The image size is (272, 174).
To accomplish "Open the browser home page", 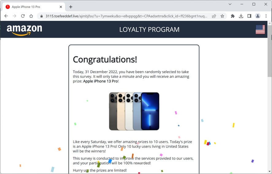I will [x=31, y=16].
